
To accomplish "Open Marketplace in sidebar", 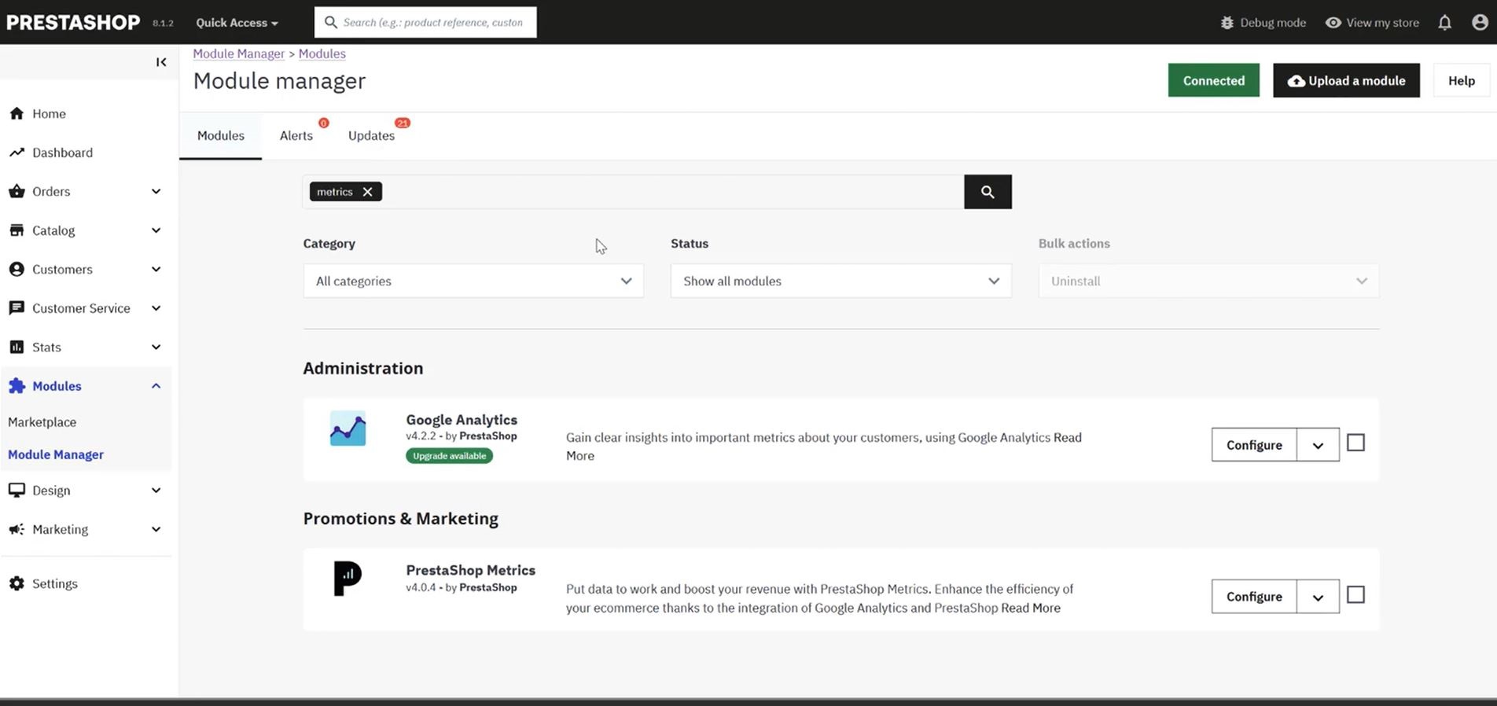I will 42,422.
